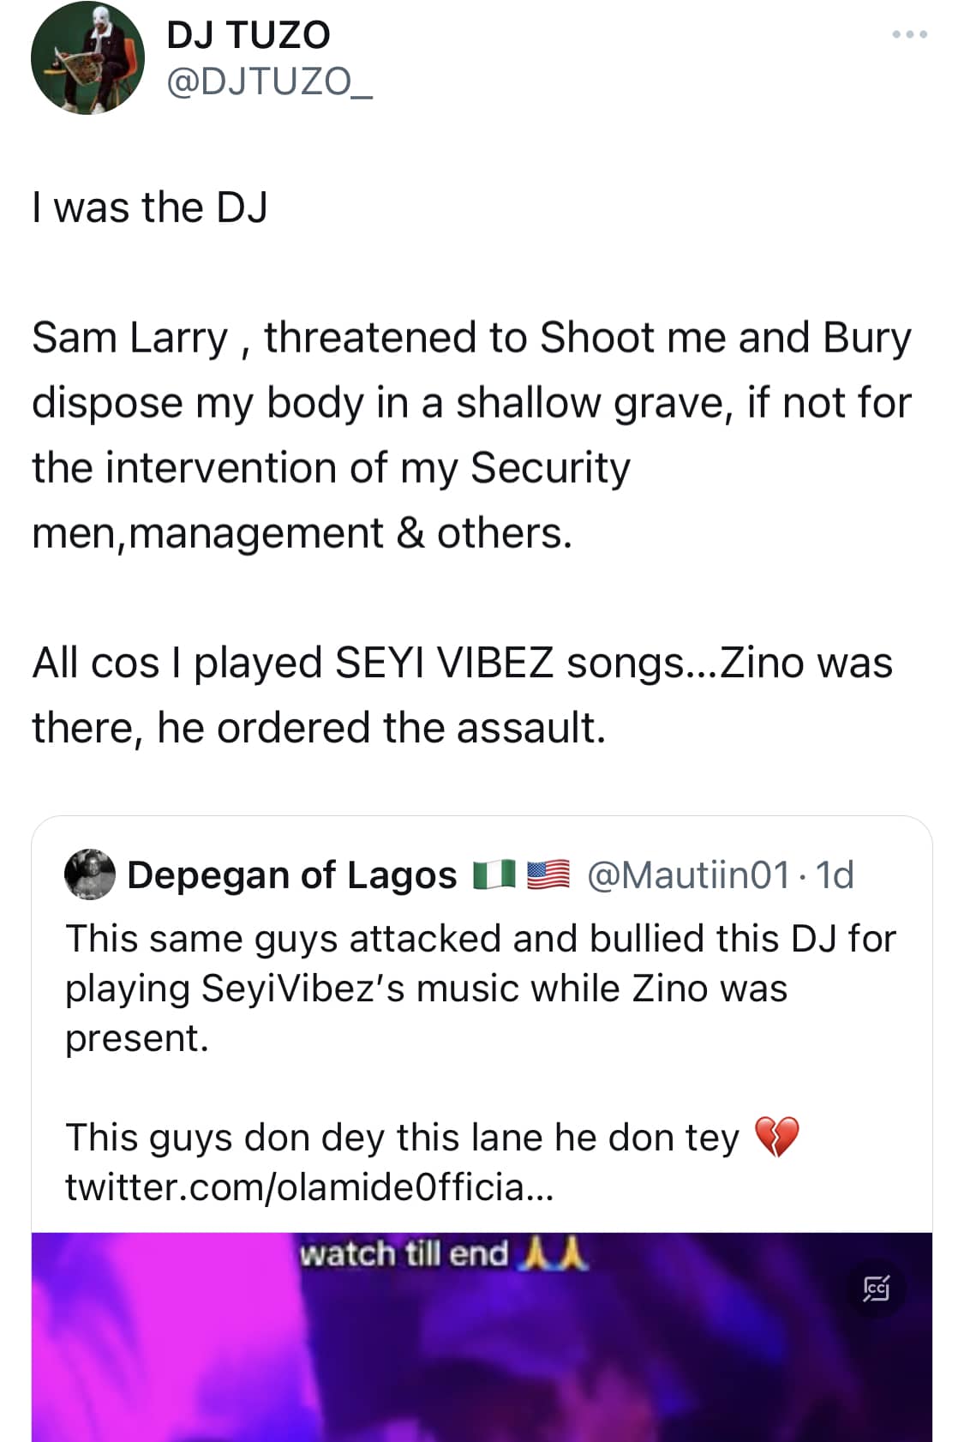The width and height of the screenshot is (964, 1442).
Task: Open the twitter.com/olamideOfficia... link
Action: tap(309, 1187)
